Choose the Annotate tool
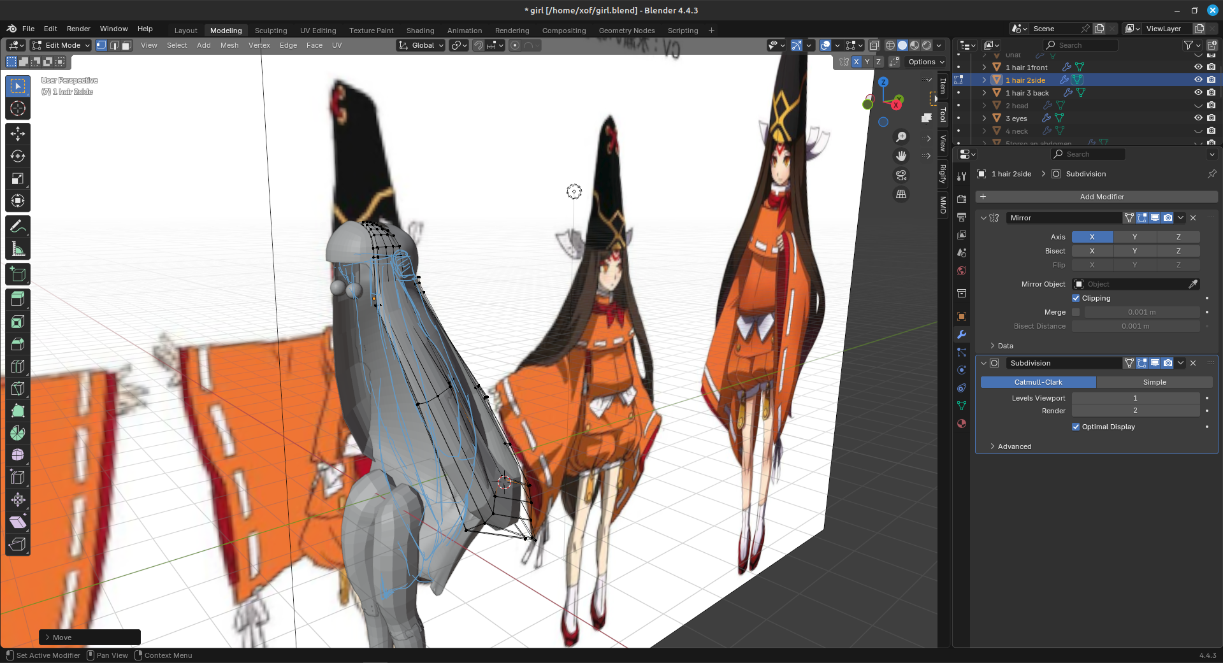 18,226
